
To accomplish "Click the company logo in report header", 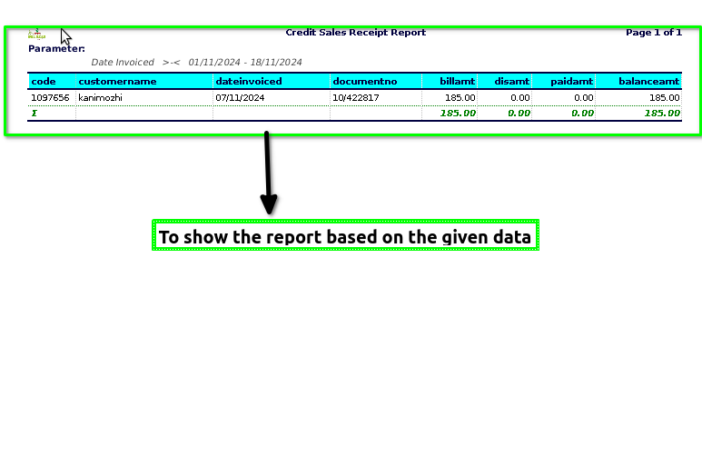I will coord(36,34).
